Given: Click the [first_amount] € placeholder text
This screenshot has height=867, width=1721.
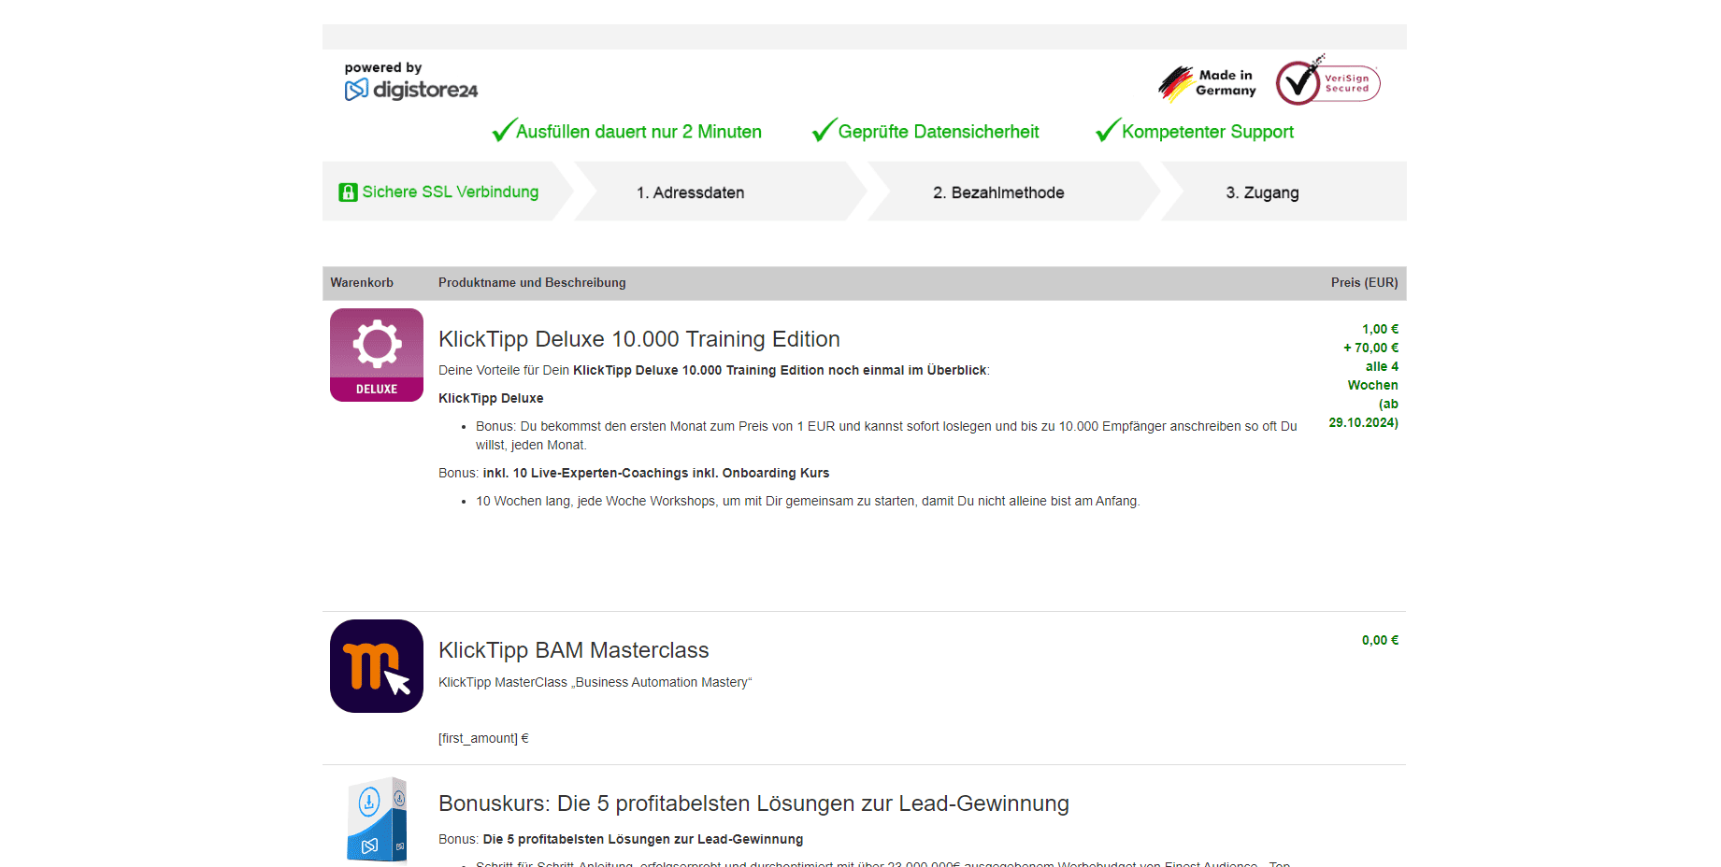Looking at the screenshot, I should [x=483, y=738].
